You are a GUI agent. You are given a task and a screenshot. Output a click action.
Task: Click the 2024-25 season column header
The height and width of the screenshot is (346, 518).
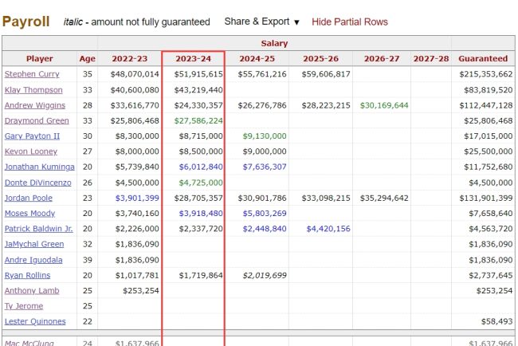257,58
